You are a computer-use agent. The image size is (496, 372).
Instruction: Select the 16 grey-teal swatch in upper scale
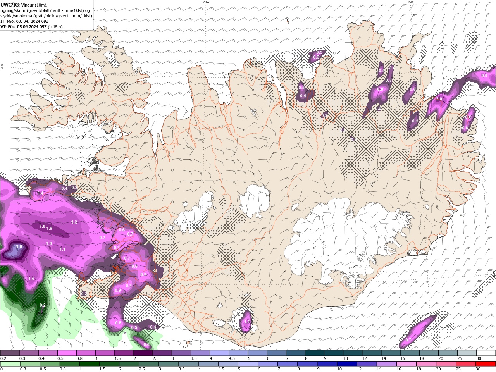point(410,353)
